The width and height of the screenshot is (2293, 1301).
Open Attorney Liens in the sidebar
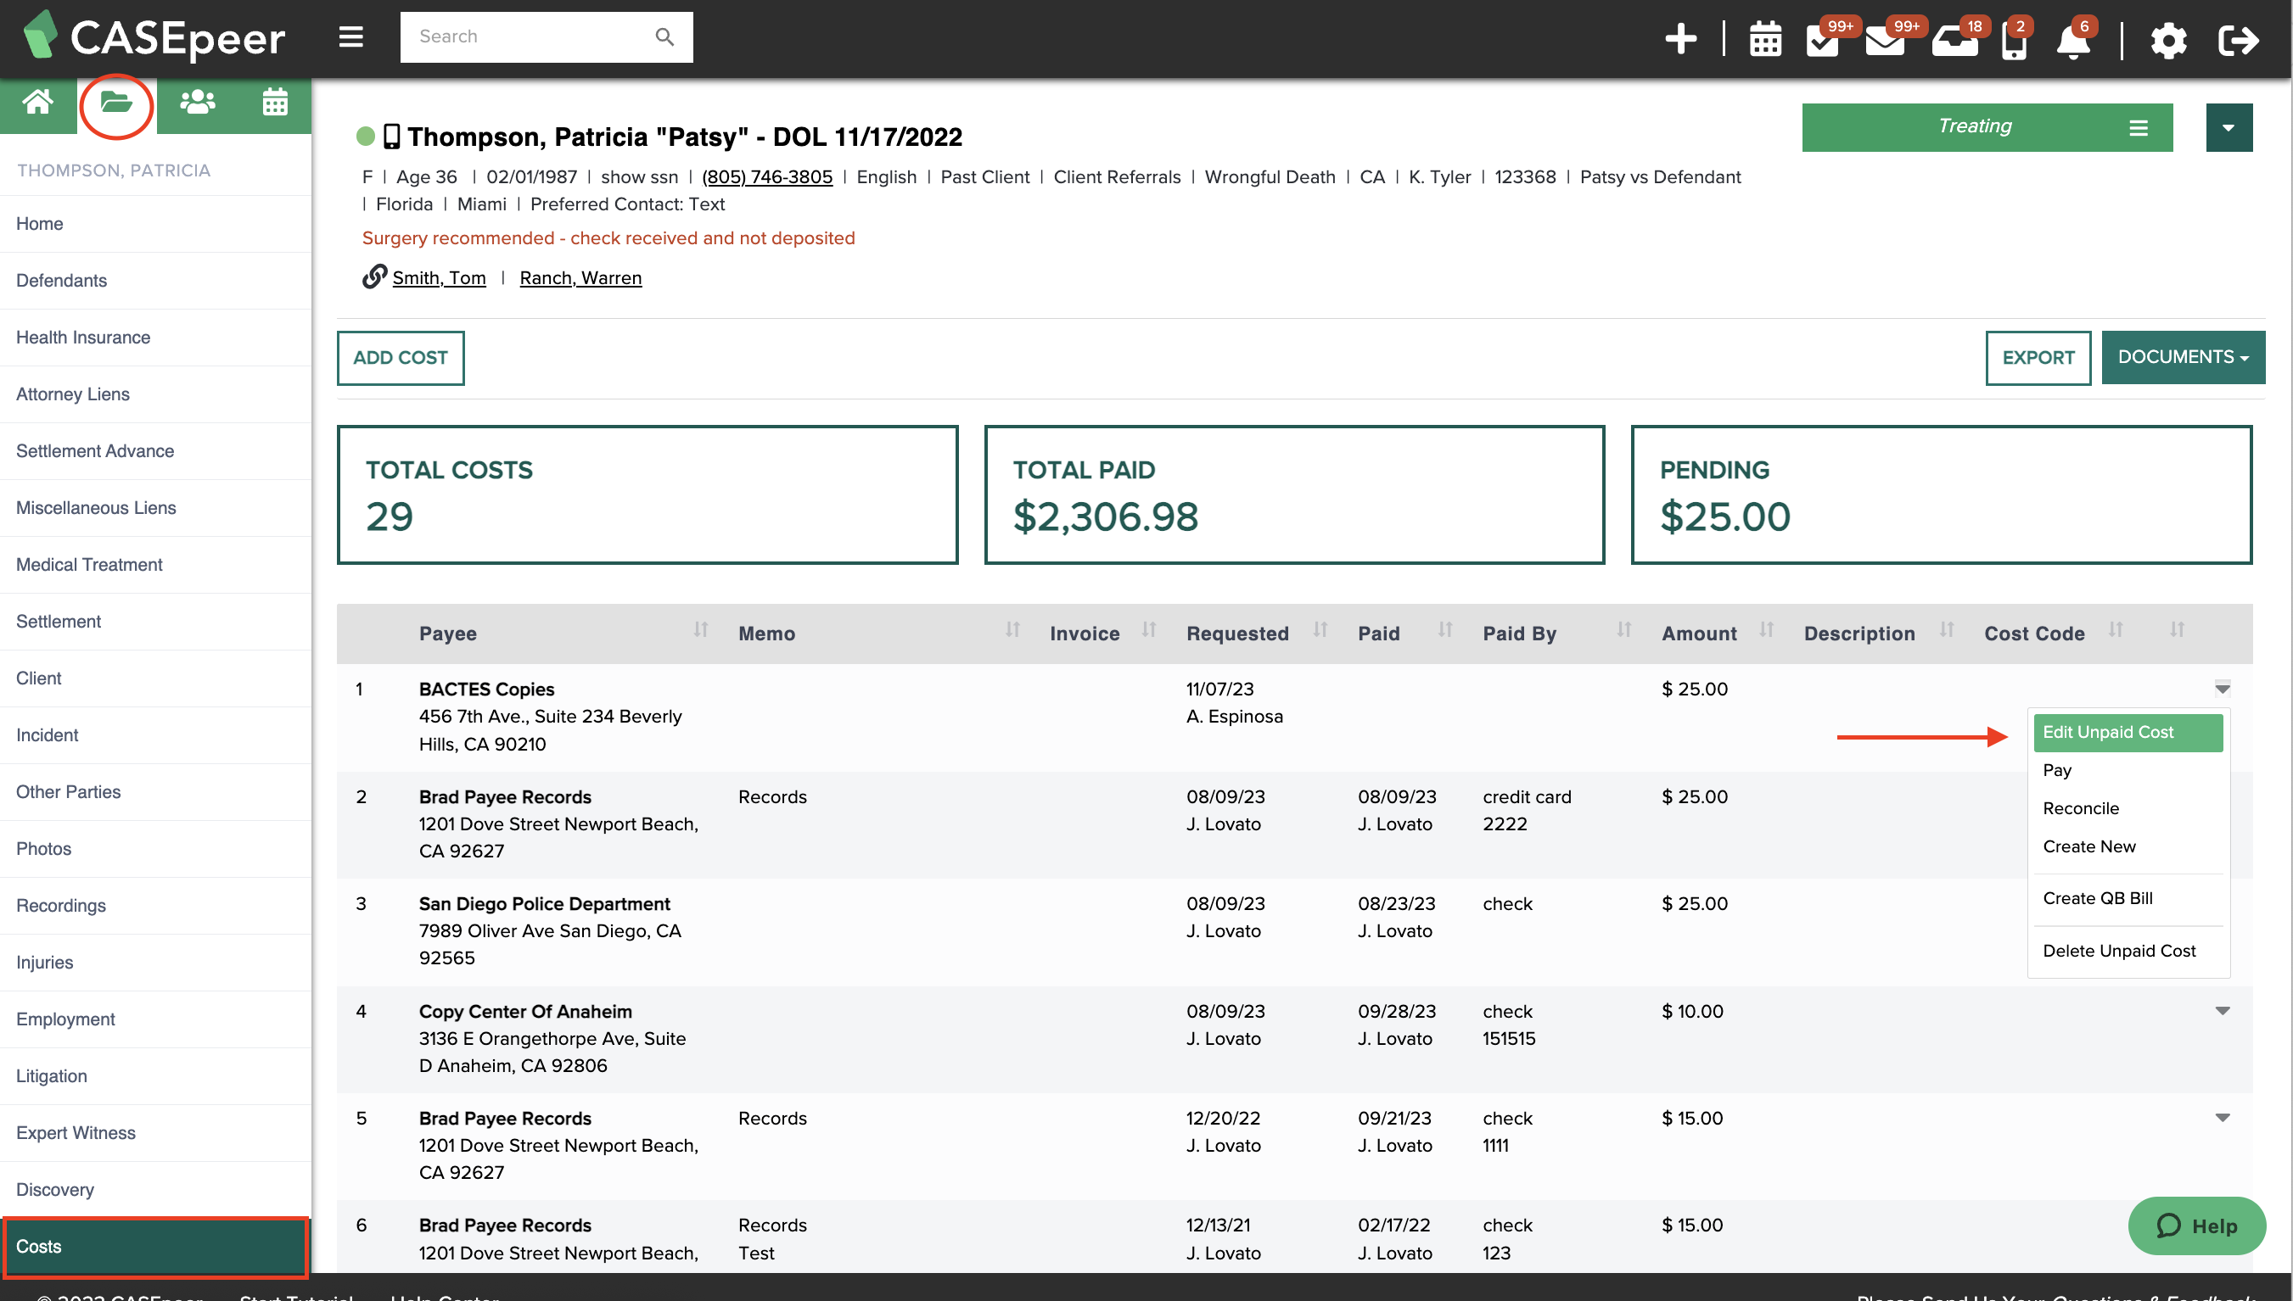point(155,394)
